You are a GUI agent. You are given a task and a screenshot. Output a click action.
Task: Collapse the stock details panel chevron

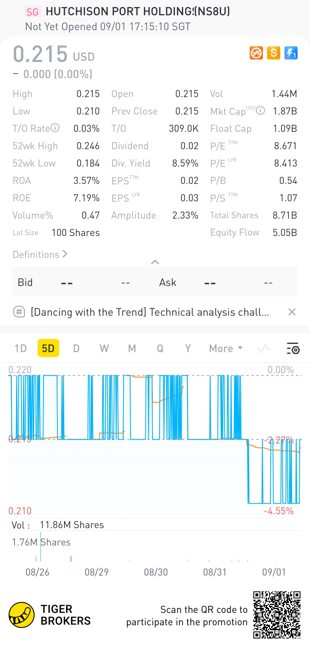click(155, 262)
